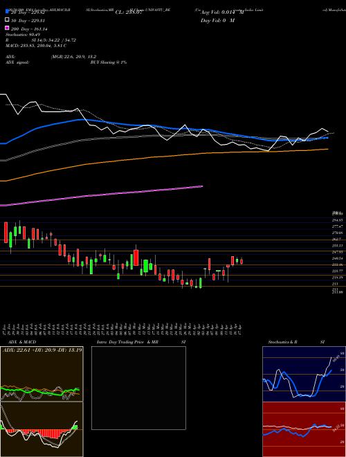Open the ADX indicator thumbnail panel

[x=42, y=374]
